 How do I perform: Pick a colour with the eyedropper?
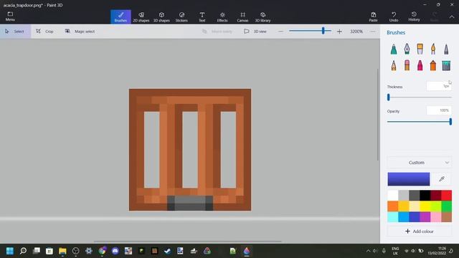[442, 178]
